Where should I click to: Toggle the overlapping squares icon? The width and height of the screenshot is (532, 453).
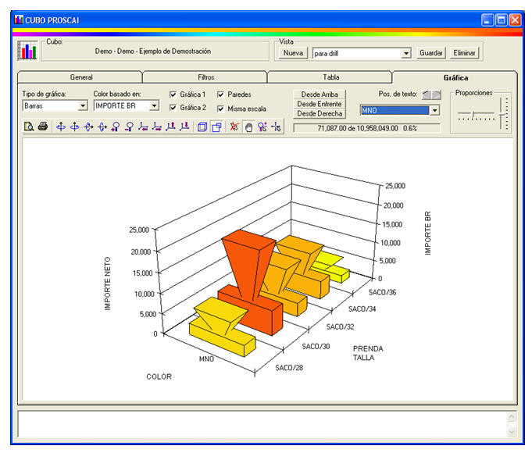click(x=216, y=127)
